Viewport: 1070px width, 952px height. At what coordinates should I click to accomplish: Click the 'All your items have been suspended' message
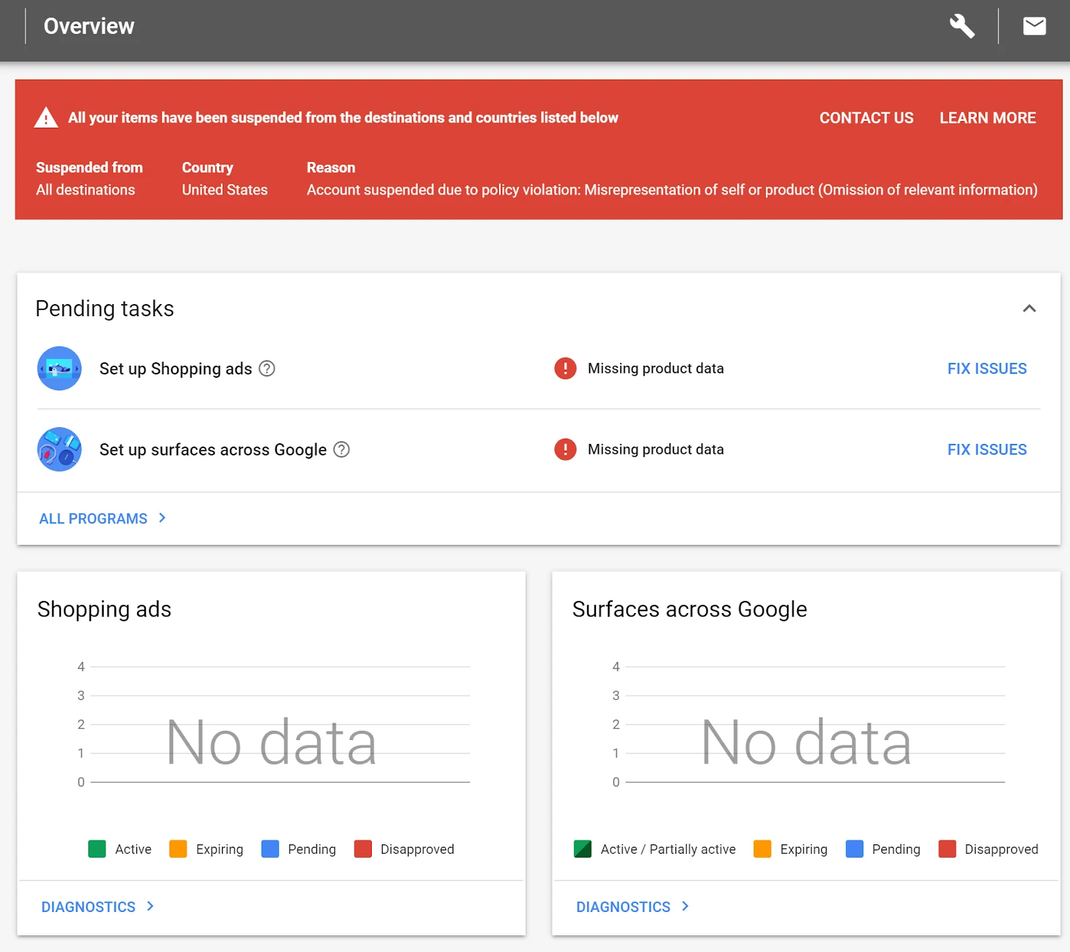(x=343, y=118)
